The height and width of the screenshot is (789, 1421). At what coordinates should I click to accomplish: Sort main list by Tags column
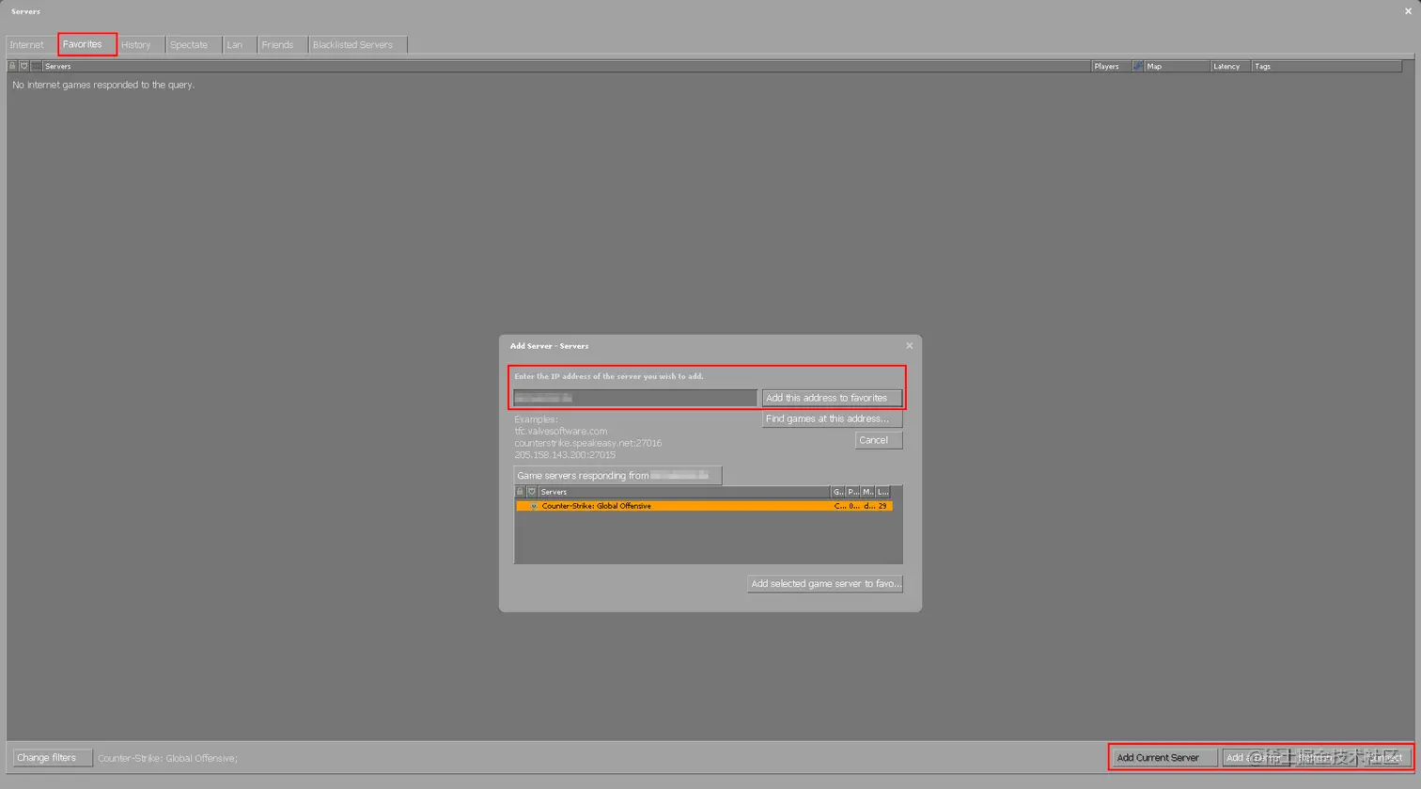pos(1326,67)
